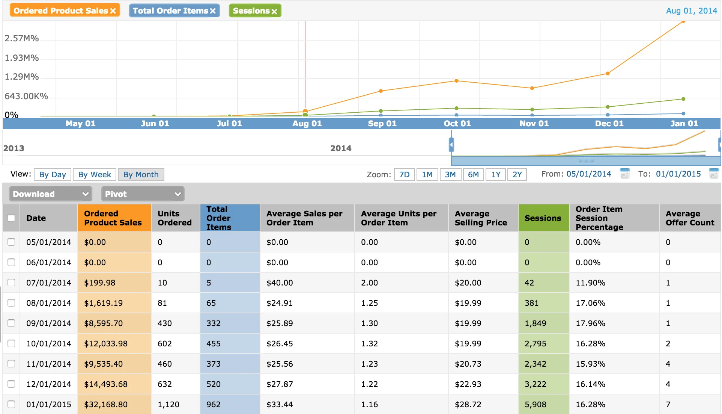Toggle the select-all checkbox in table header

(x=11, y=218)
